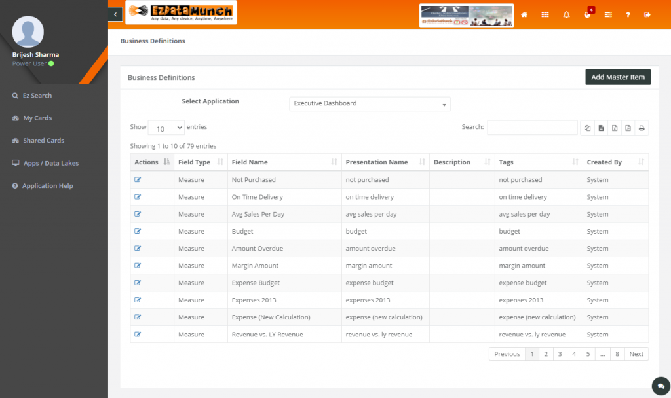Viewport: 671px width, 398px height.
Task: Go to page 4
Action: coord(574,354)
